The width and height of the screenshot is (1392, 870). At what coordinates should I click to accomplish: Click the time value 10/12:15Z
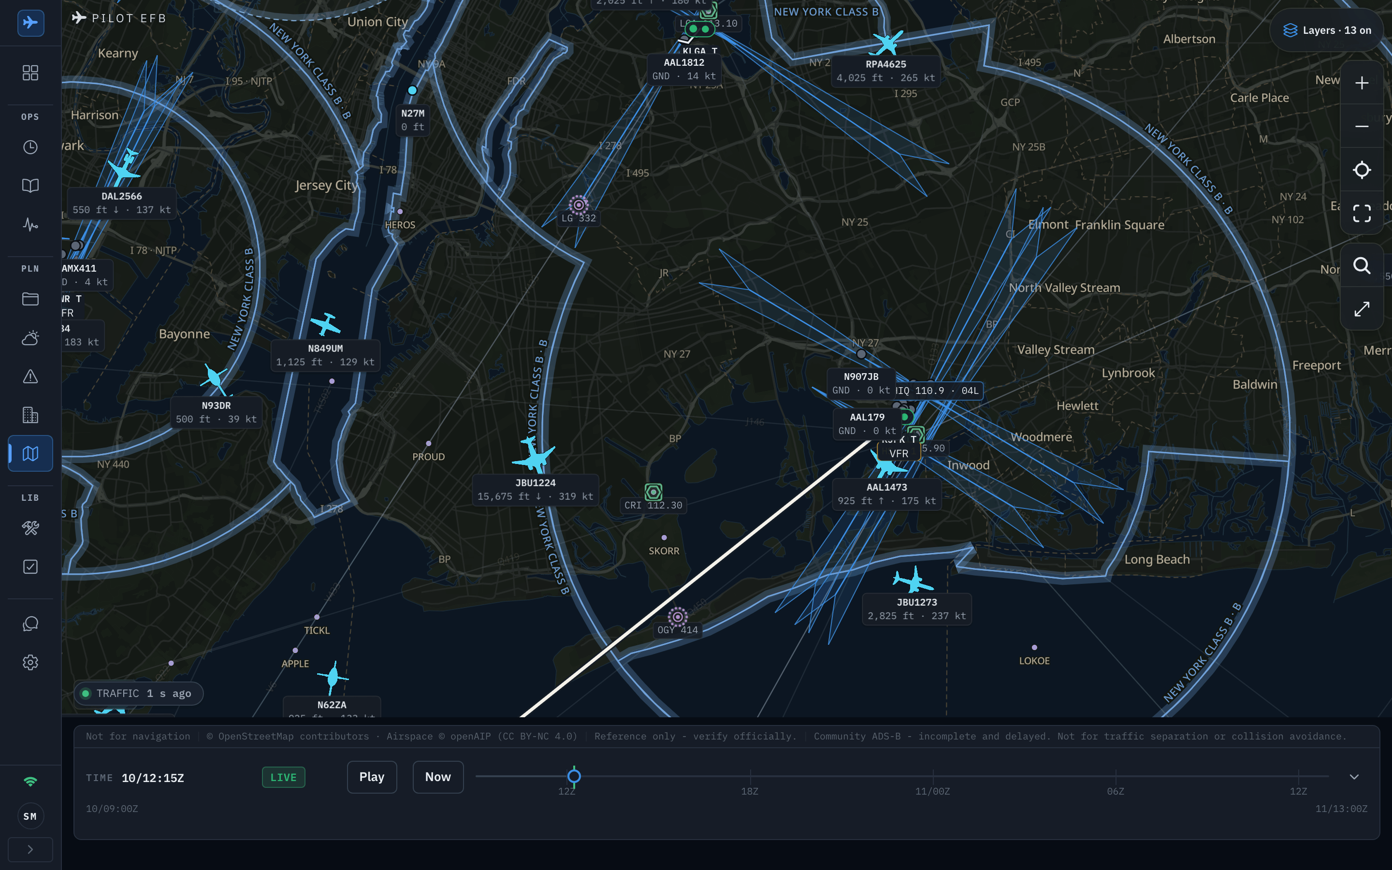(x=153, y=778)
